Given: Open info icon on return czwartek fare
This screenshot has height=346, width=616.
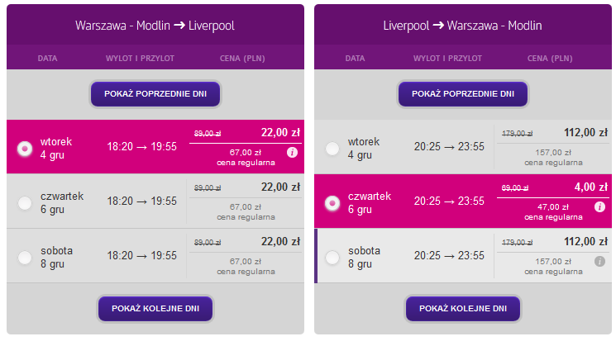Looking at the screenshot, I should pos(599,206).
